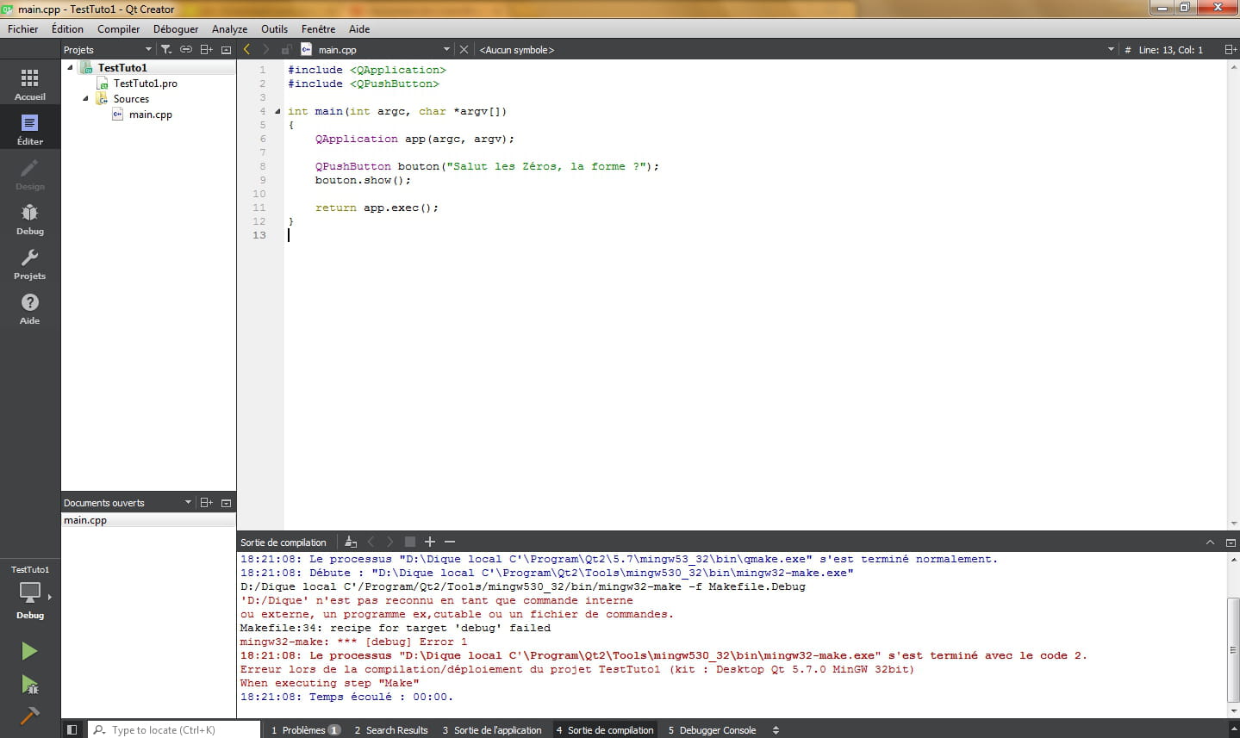
Task: Select TestTuto1.pro in project tree
Action: coord(146,84)
